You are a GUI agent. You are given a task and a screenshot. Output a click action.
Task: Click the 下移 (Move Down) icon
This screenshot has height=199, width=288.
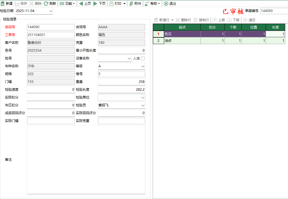233,20
